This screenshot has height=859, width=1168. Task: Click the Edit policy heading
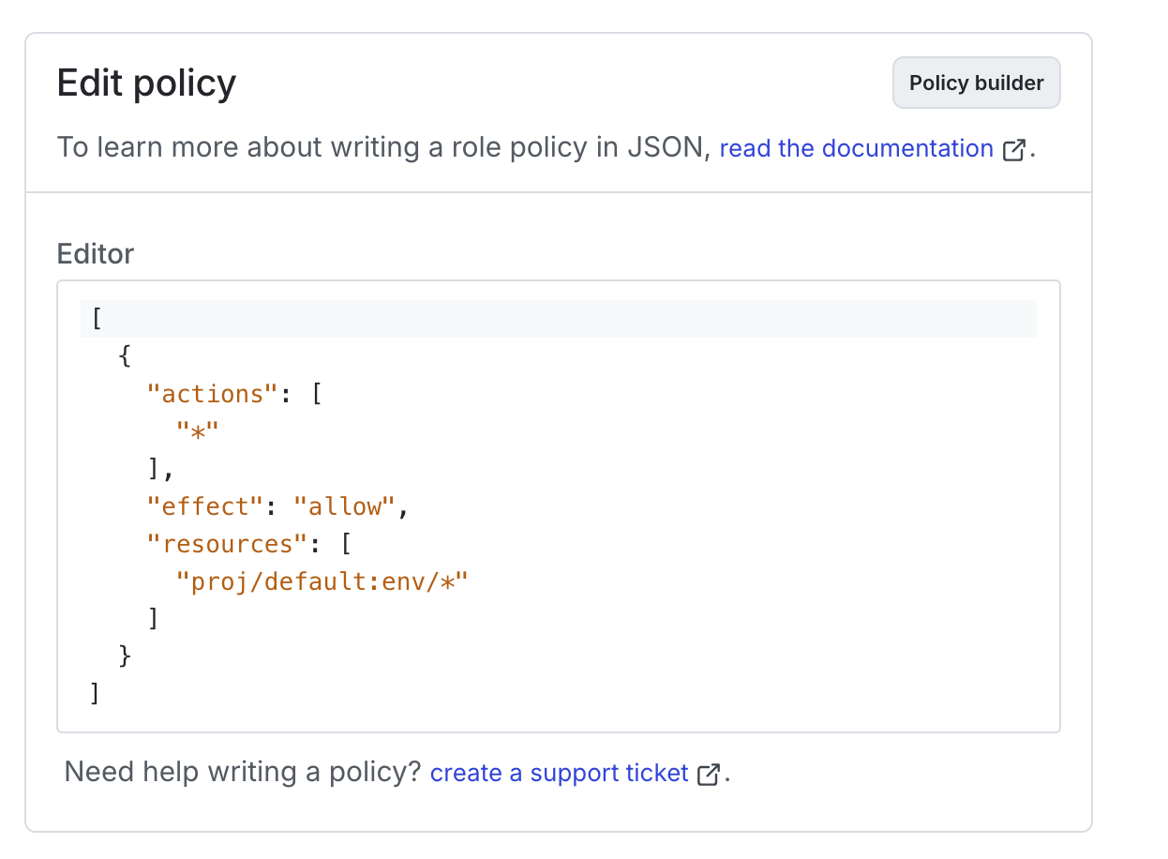pos(146,83)
